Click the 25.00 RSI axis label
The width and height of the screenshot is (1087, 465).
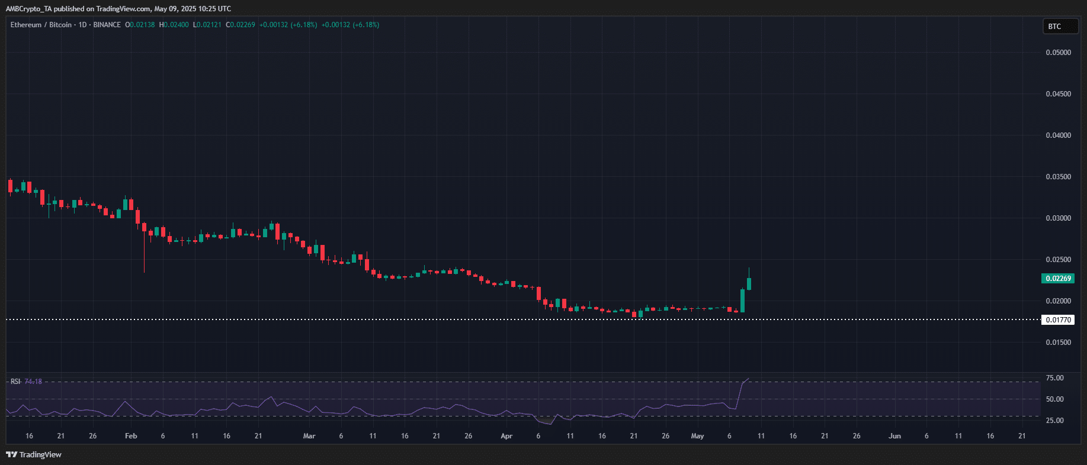pyautogui.click(x=1054, y=421)
